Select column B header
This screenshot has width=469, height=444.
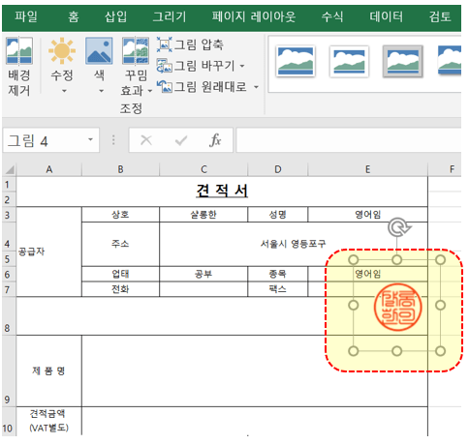(120, 169)
